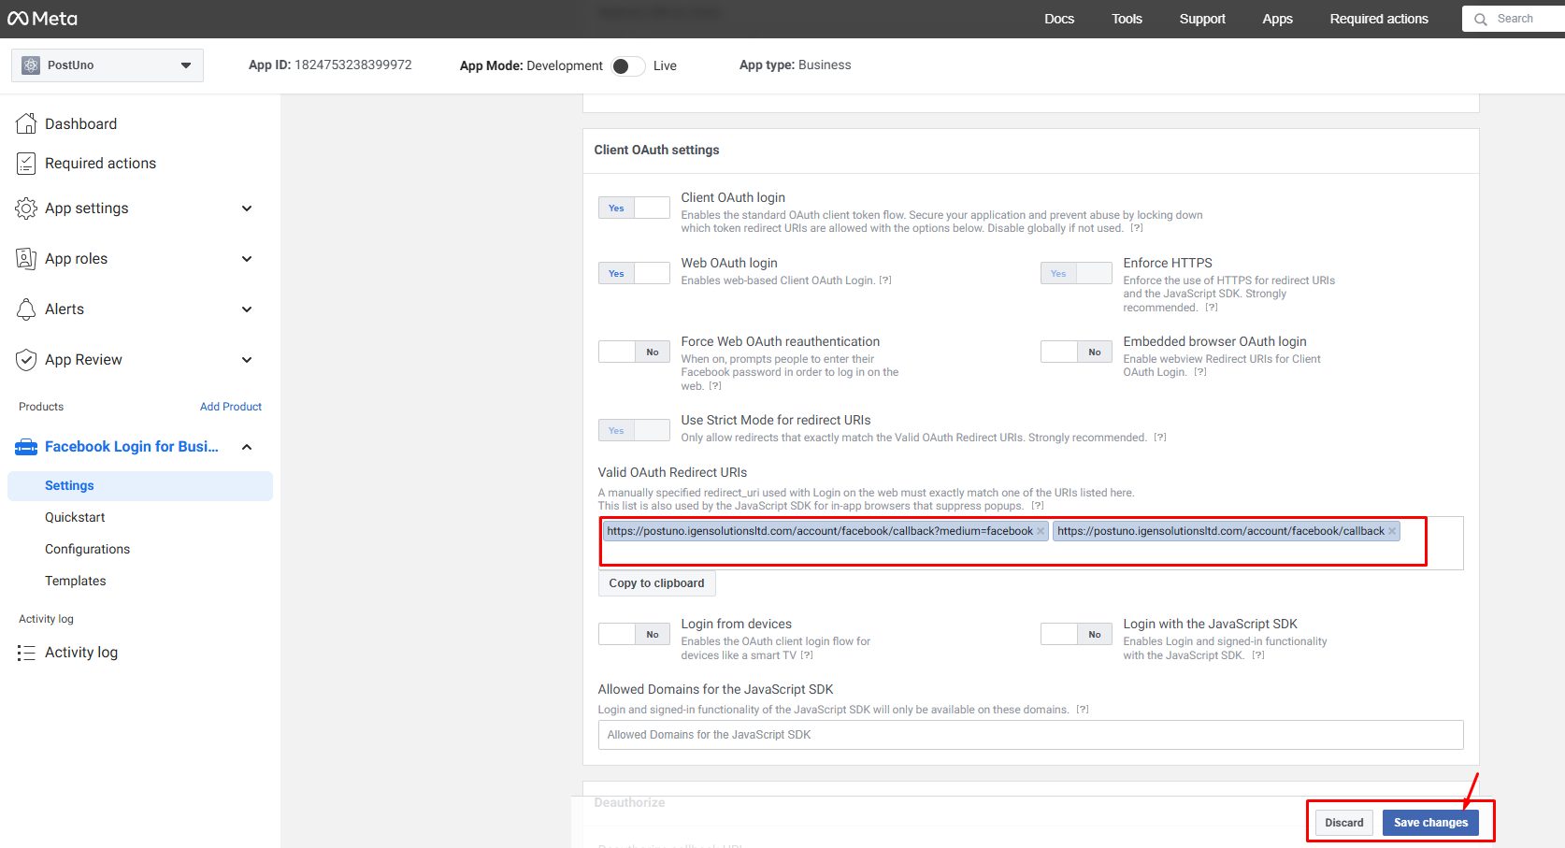Viewport: 1565px width, 848px height.
Task: Click the Allowed Domains input field
Action: coord(1030,735)
